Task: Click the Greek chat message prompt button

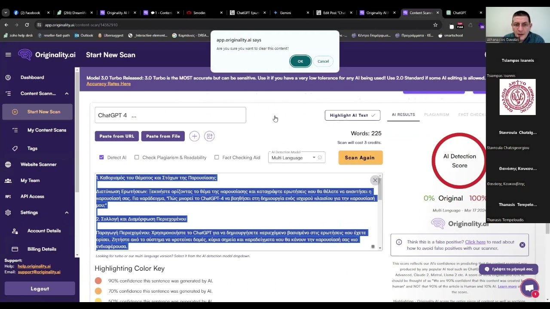Action: pyautogui.click(x=509, y=269)
